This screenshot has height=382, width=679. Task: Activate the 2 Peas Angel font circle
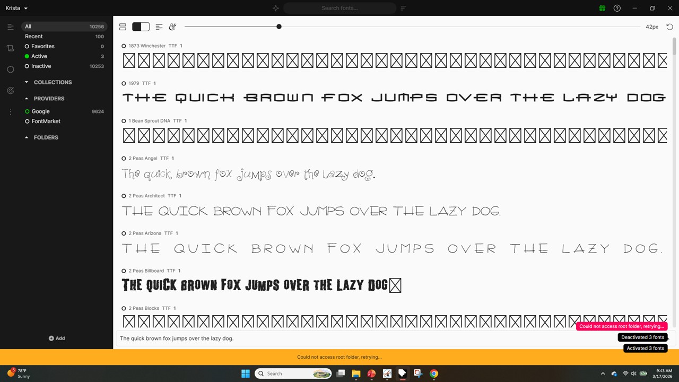124,158
